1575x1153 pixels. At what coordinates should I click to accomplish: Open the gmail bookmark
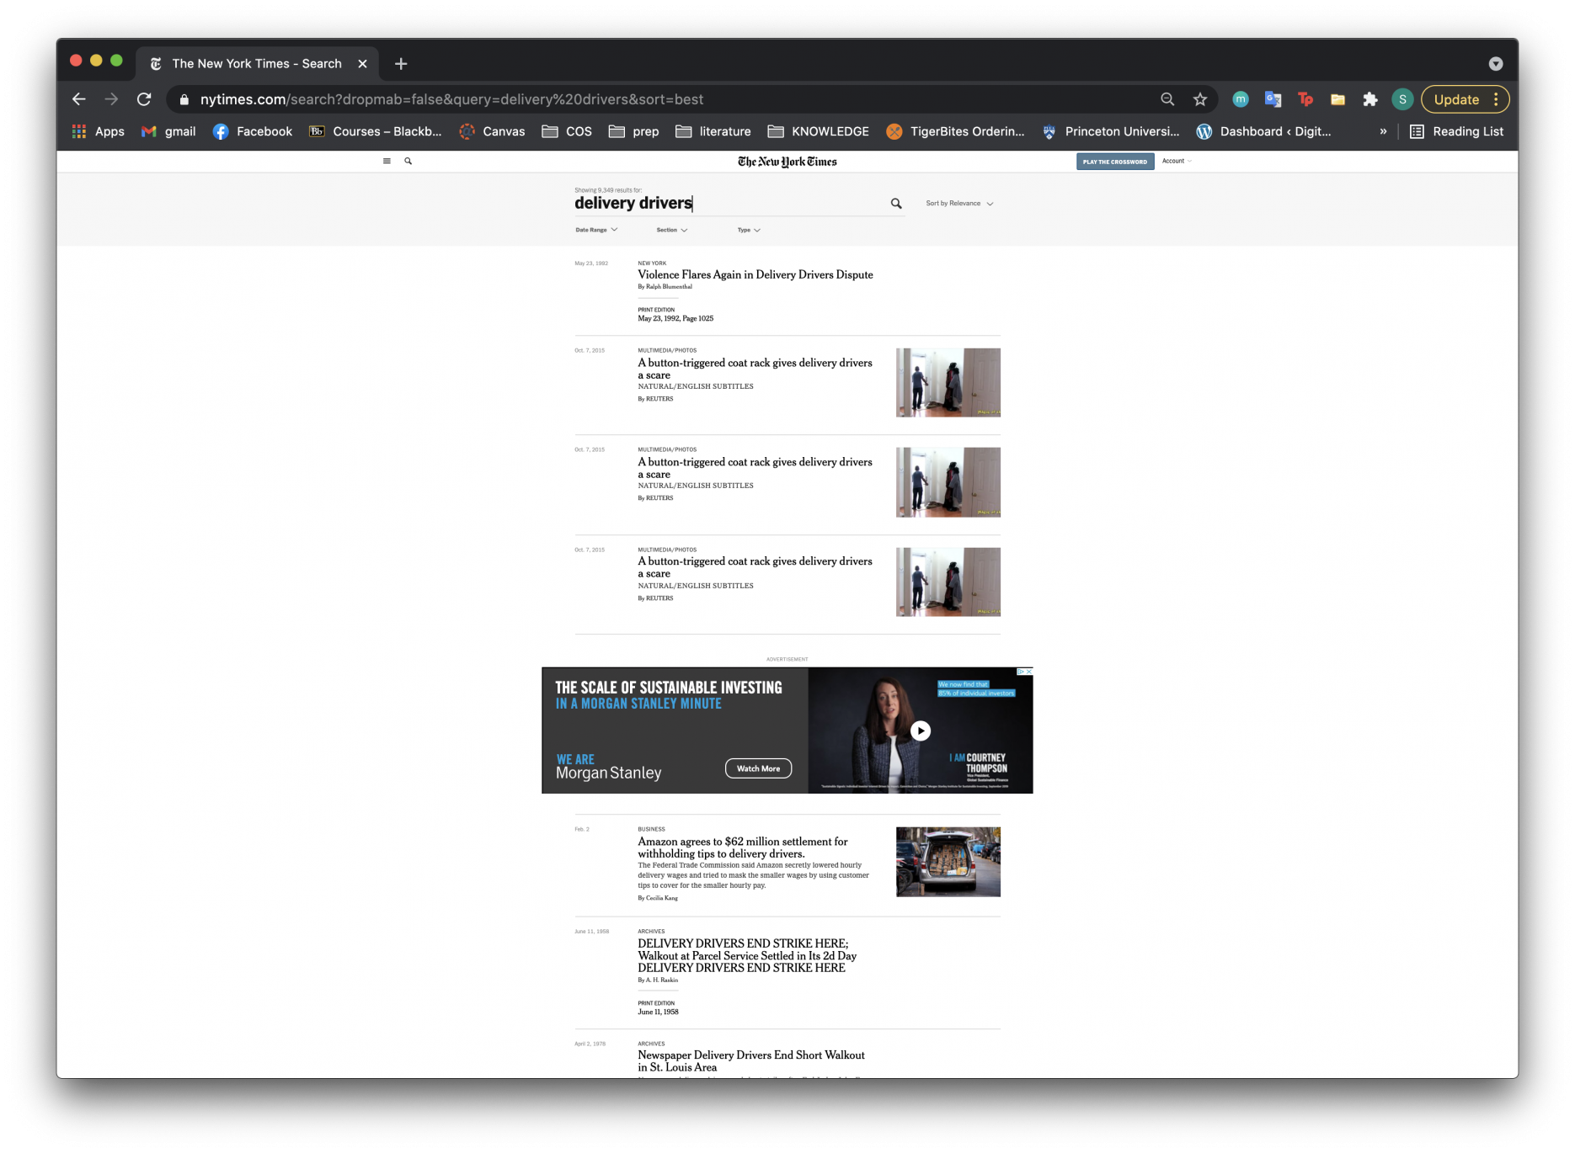click(x=168, y=131)
